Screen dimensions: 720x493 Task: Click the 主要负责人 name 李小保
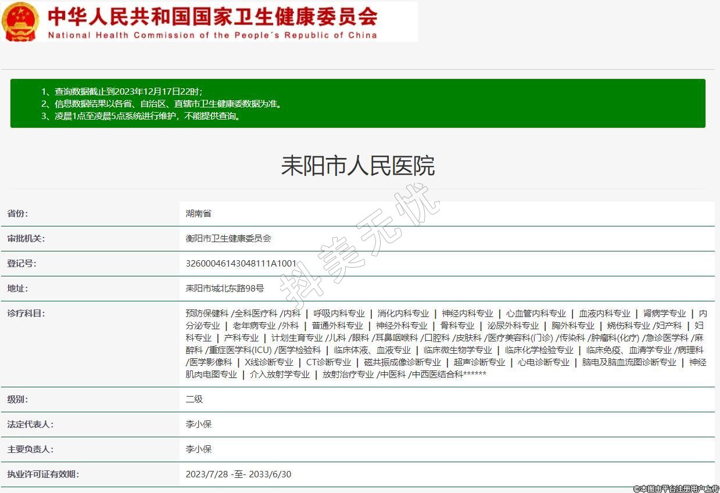(198, 449)
